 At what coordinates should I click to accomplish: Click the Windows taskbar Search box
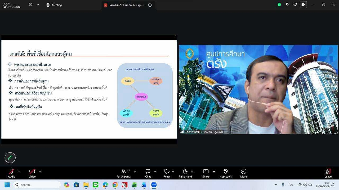[x=37, y=185]
